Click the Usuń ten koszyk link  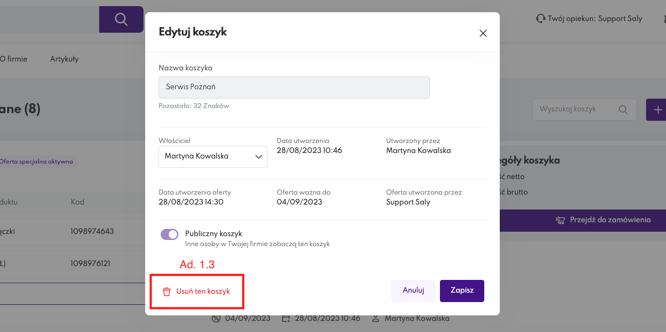point(203,291)
